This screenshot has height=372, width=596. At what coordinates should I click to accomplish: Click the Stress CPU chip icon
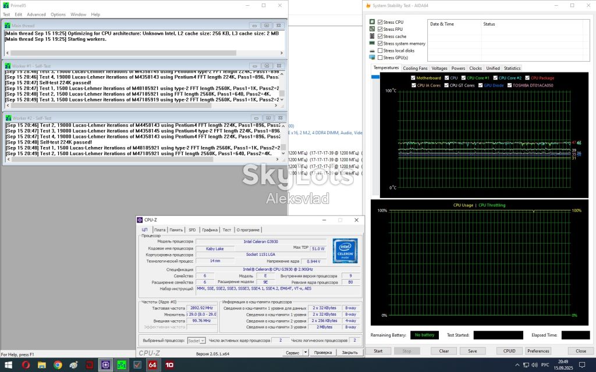tap(372, 22)
